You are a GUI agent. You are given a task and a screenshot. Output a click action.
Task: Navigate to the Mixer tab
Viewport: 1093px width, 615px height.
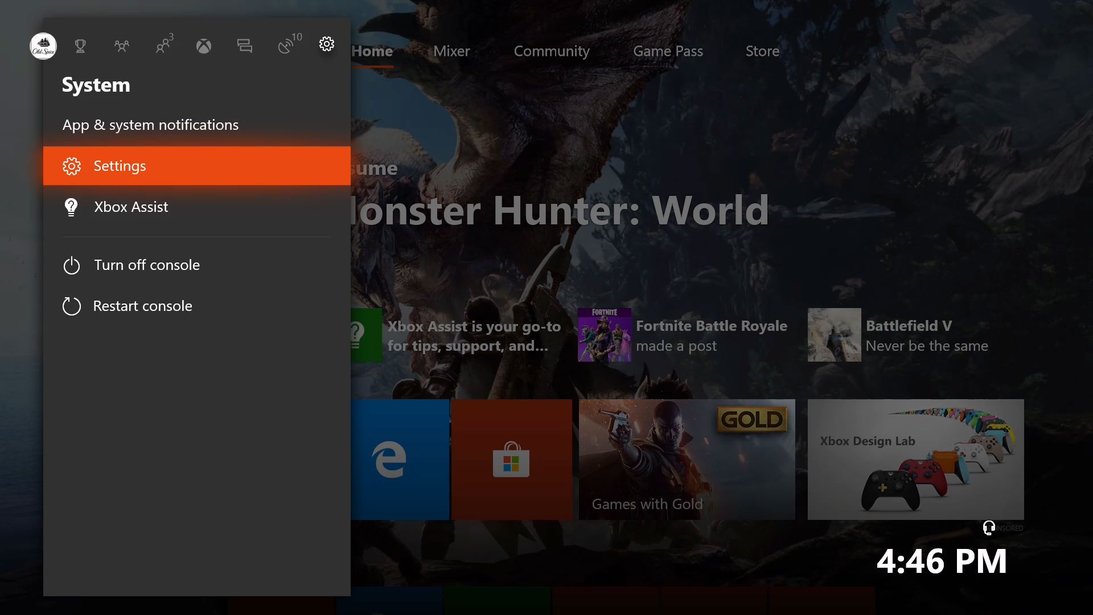tap(451, 50)
